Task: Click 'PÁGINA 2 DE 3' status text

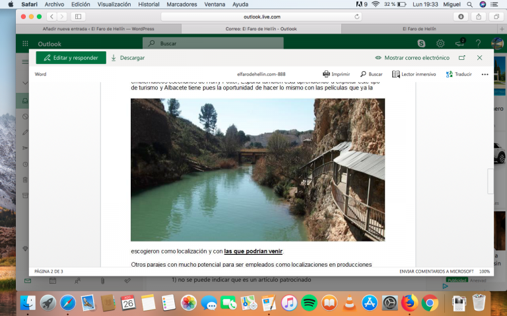Action: 49,271
